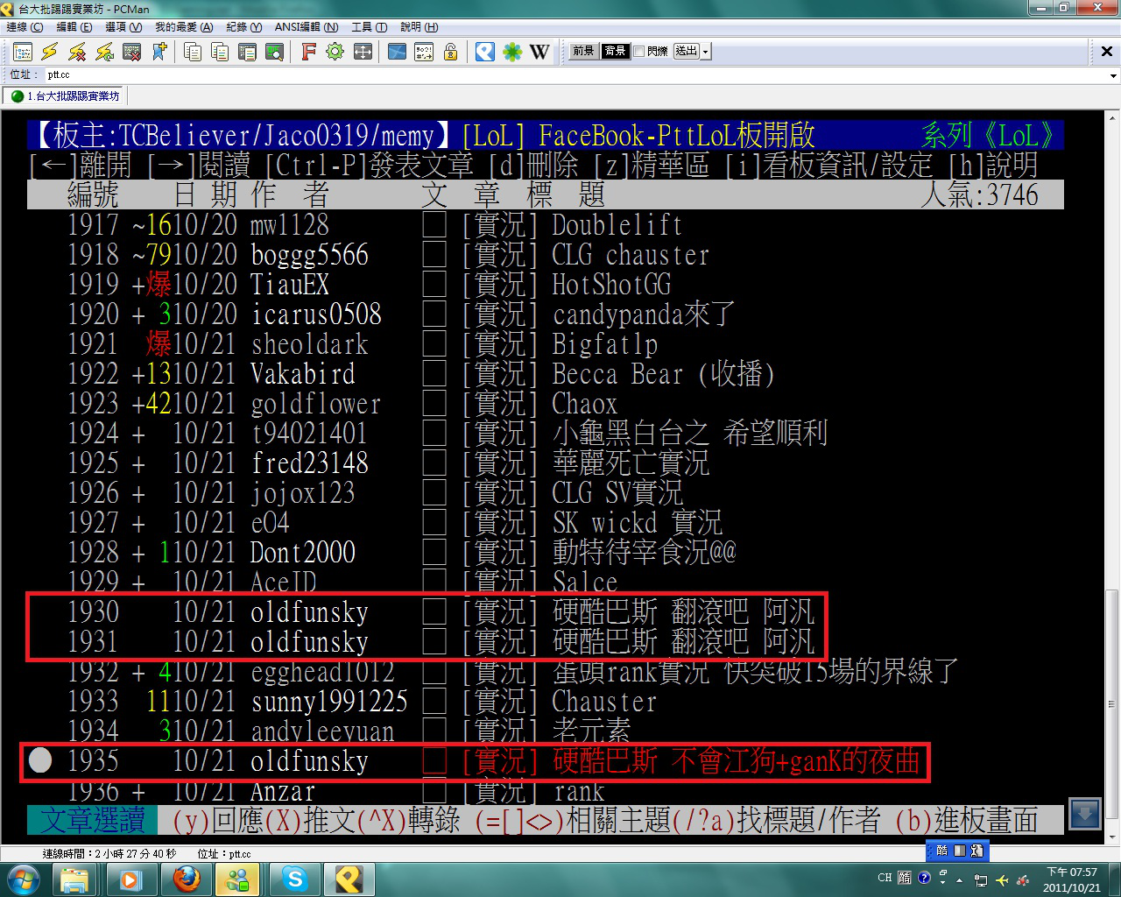The width and height of the screenshot is (1121, 897).
Task: Click the green connection dot on the tab
Action: (17, 96)
